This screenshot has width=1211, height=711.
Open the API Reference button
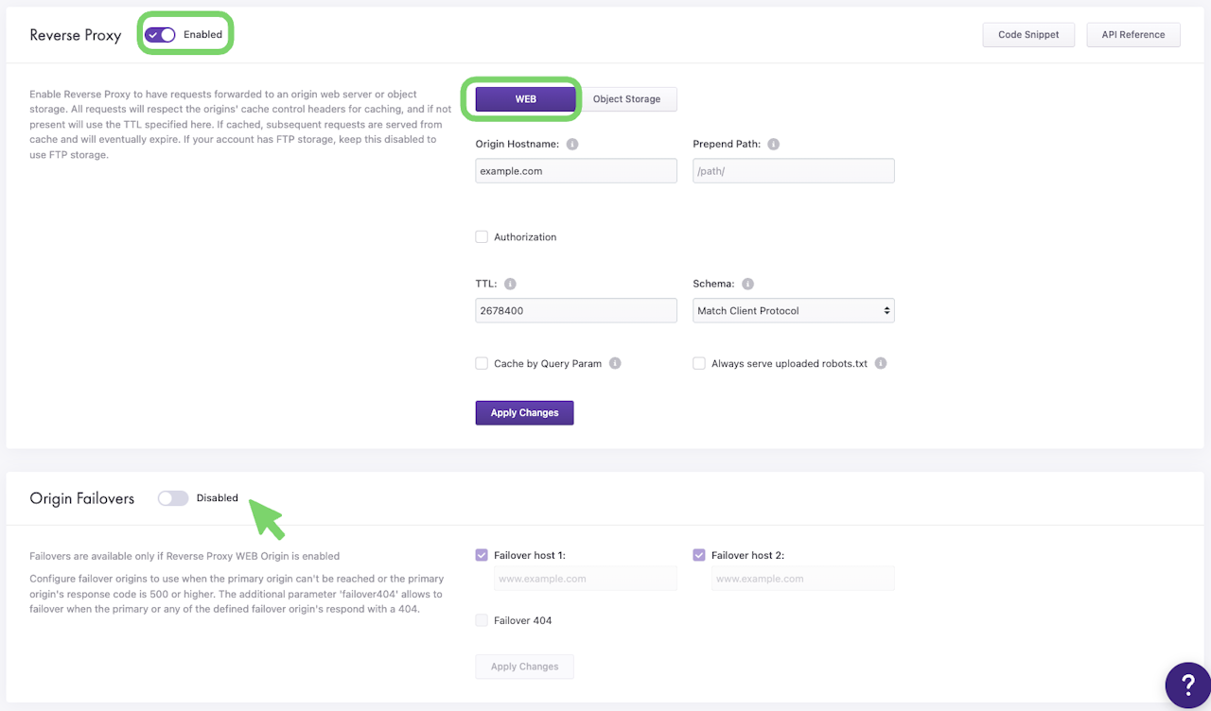1133,35
